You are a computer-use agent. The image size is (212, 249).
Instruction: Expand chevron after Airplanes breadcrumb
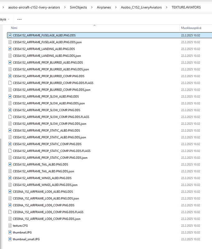pyautogui.click(x=116, y=7)
